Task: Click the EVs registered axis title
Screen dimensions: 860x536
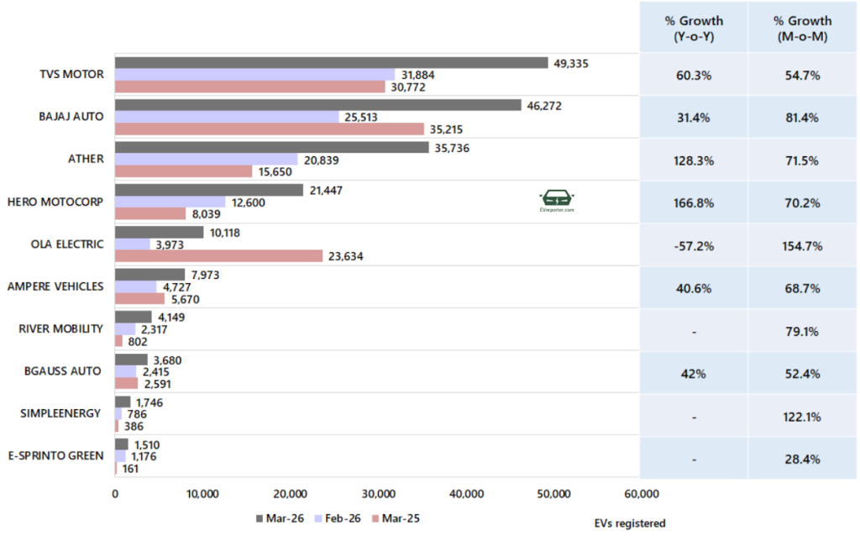Action: [x=629, y=523]
